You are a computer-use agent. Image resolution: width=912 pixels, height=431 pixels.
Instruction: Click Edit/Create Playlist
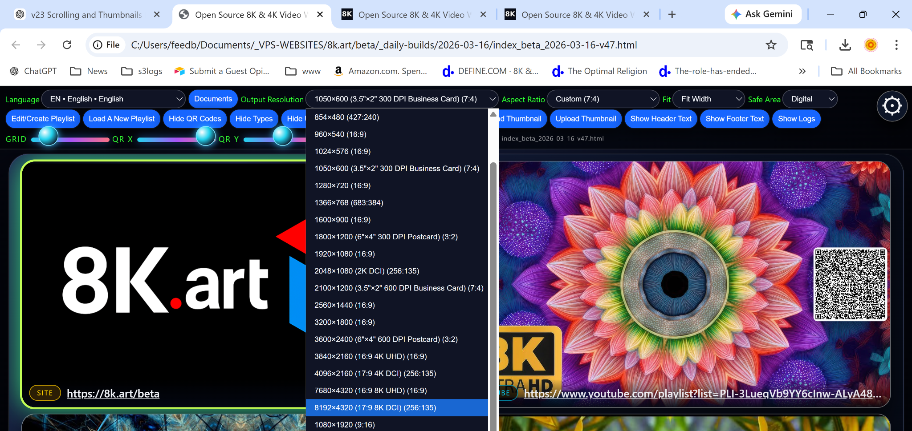[43, 119]
